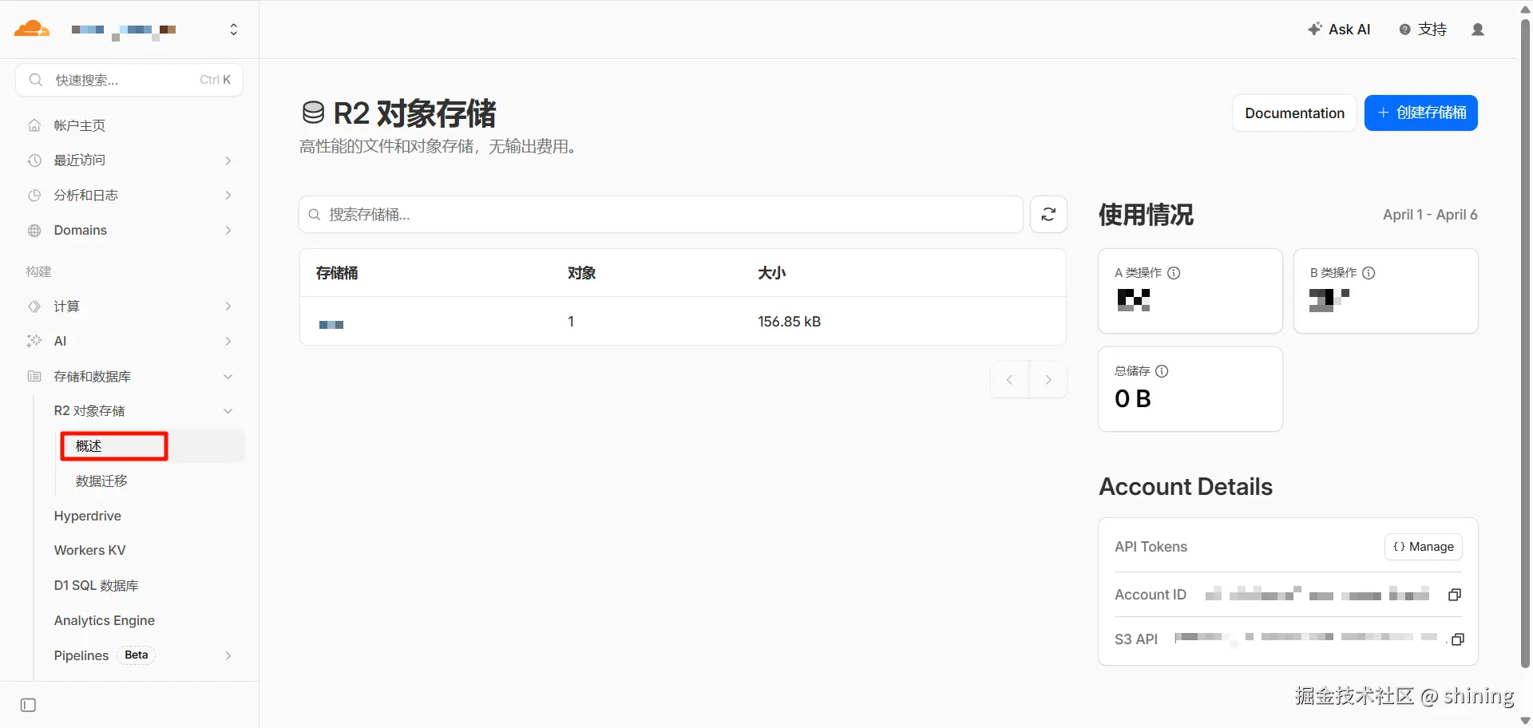This screenshot has height=728, width=1533.
Task: Click the bucket search magnifier icon
Action: [315, 215]
